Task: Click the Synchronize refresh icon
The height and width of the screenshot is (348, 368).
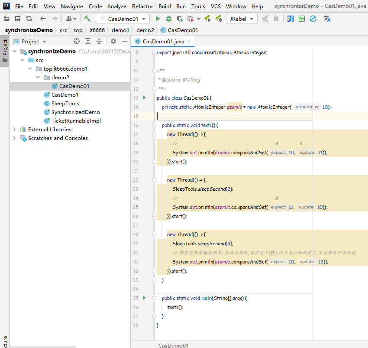Action: coord(29,19)
